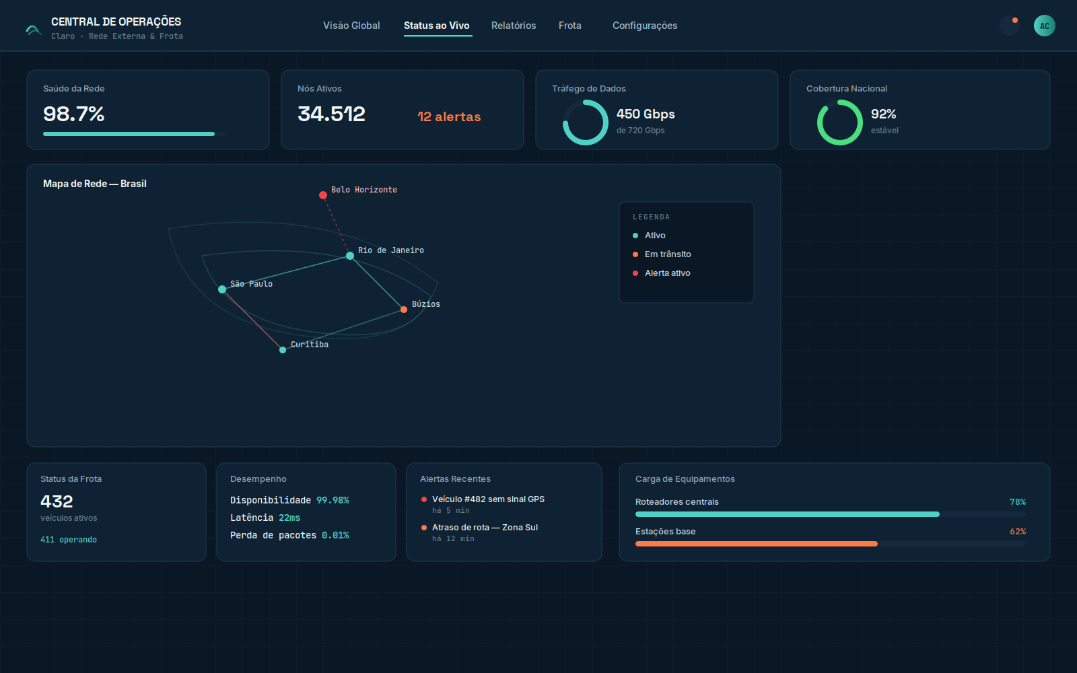The image size is (1077, 673).
Task: Click the 92% coverage value
Action: tap(884, 114)
